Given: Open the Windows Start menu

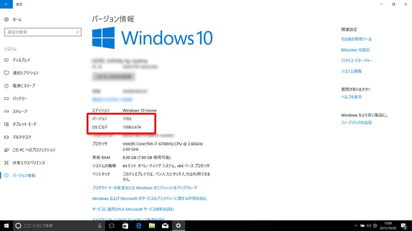Looking at the screenshot, I should coord(6,226).
